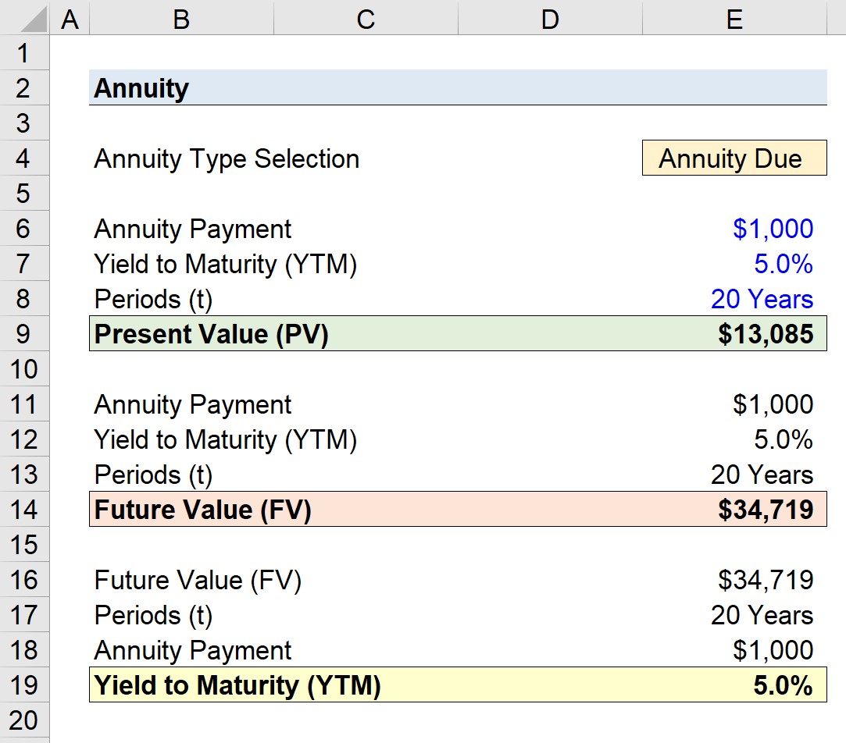Click column header B
Viewport: 846px width, 743px height.
(x=180, y=19)
